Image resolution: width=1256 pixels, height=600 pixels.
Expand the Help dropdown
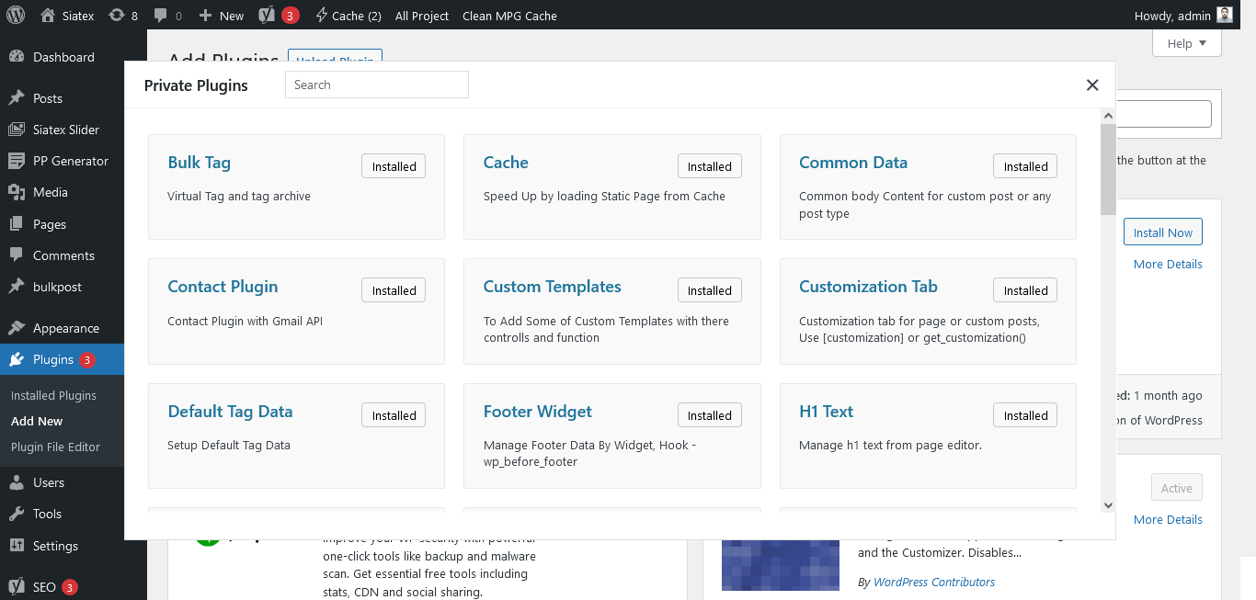[1186, 42]
